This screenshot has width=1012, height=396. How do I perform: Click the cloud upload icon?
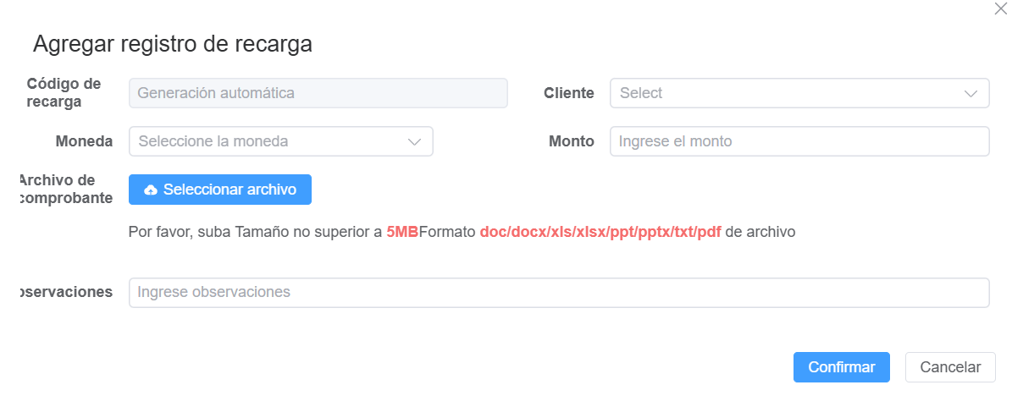(151, 190)
